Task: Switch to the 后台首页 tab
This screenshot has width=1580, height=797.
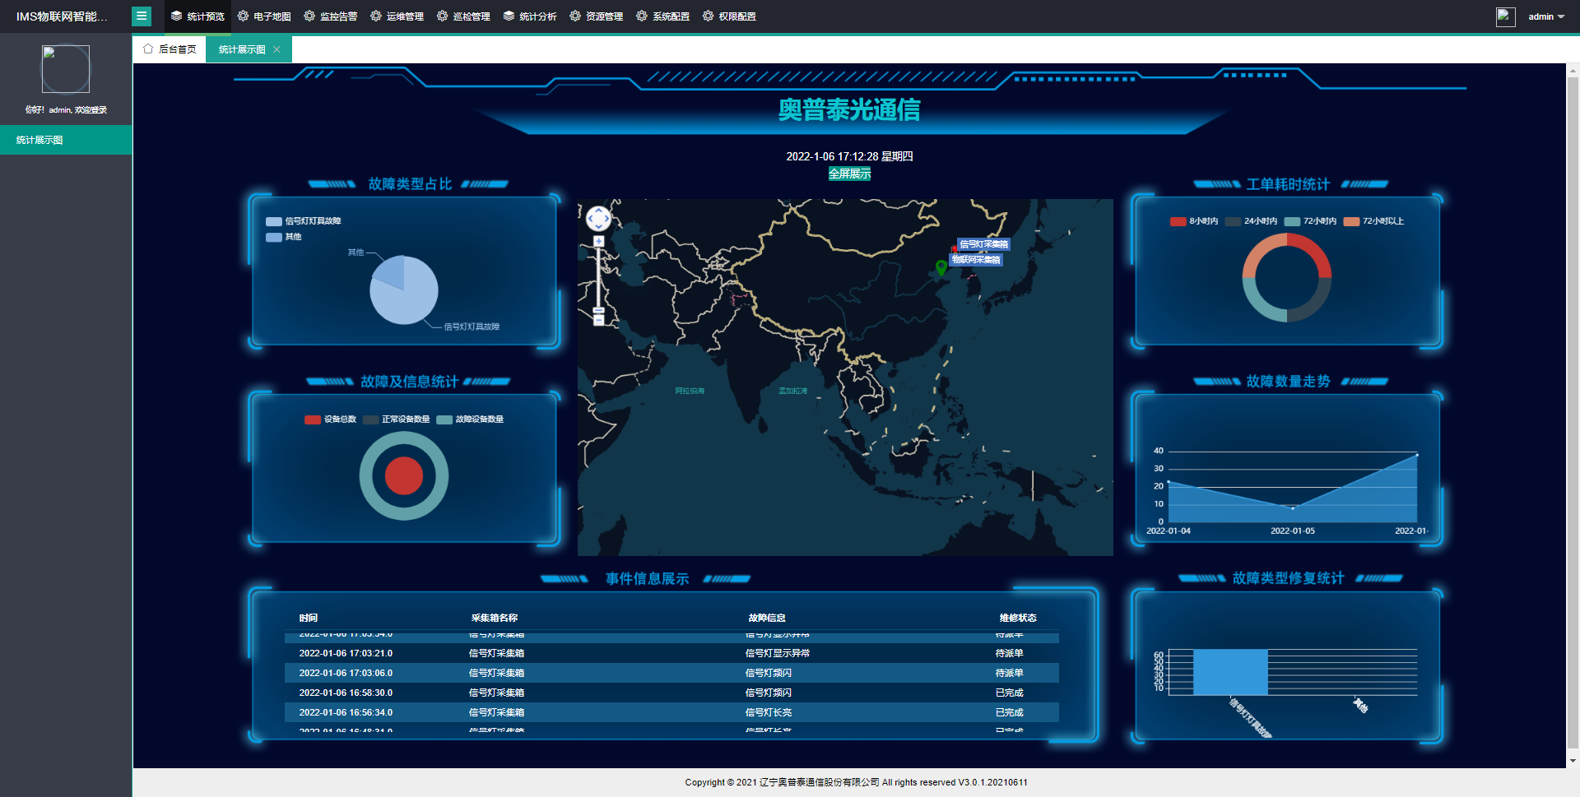Action: pyautogui.click(x=170, y=49)
